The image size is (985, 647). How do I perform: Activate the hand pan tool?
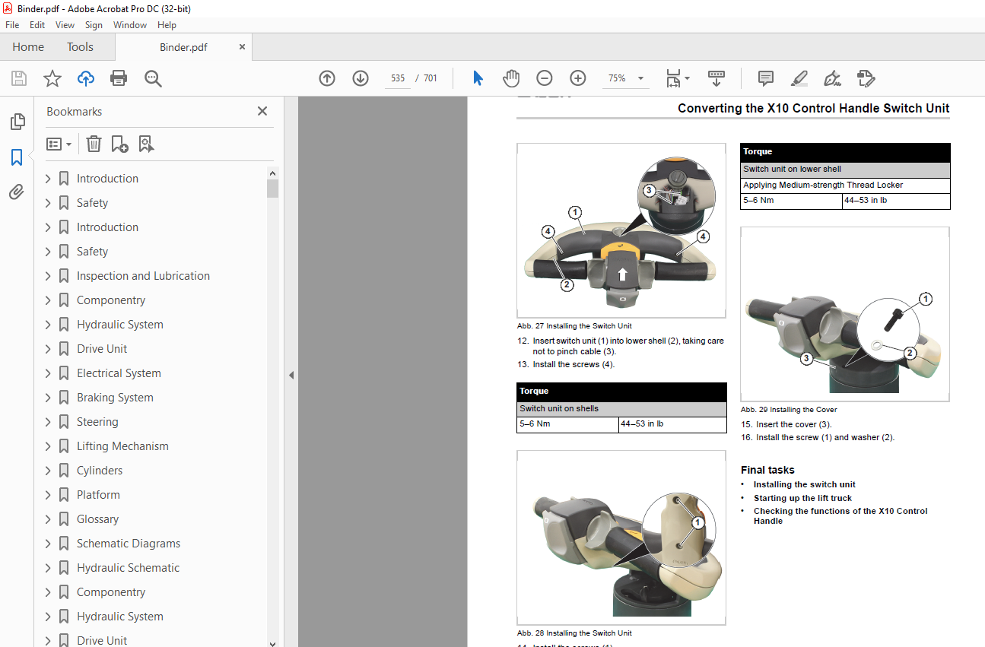point(510,78)
